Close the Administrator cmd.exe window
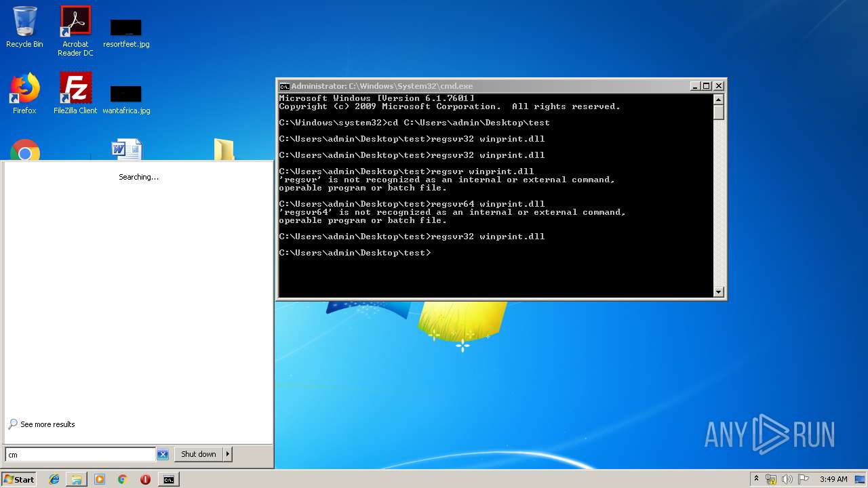The width and height of the screenshot is (868, 488). point(719,86)
